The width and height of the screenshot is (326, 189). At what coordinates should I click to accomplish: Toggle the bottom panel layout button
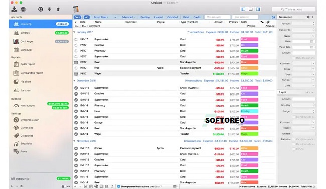(x=251, y=9)
